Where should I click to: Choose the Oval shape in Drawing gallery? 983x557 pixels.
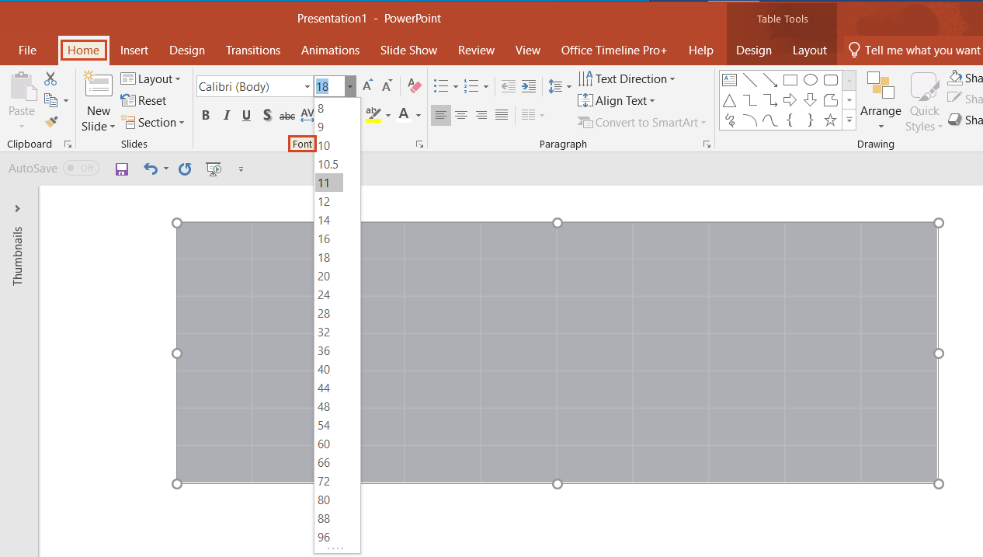click(x=811, y=79)
